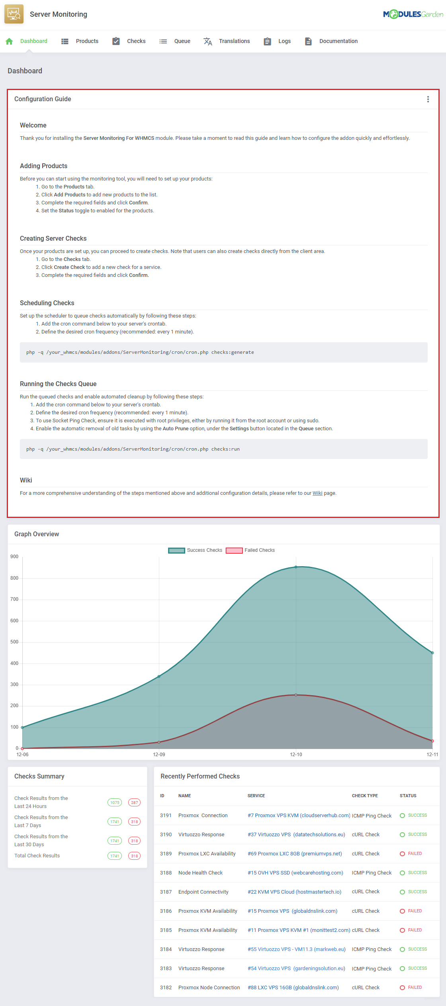
Task: Click SUCCESS status icon for check 3188
Action: tap(402, 873)
